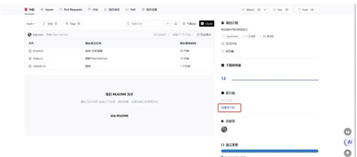Expand the Watch options dropdown arrow
The width and height of the screenshot is (357, 157).
point(265,10)
